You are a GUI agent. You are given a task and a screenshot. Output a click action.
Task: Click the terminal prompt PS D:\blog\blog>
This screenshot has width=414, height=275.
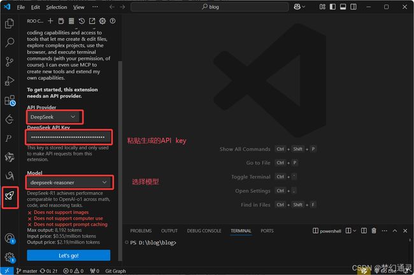[153, 243]
